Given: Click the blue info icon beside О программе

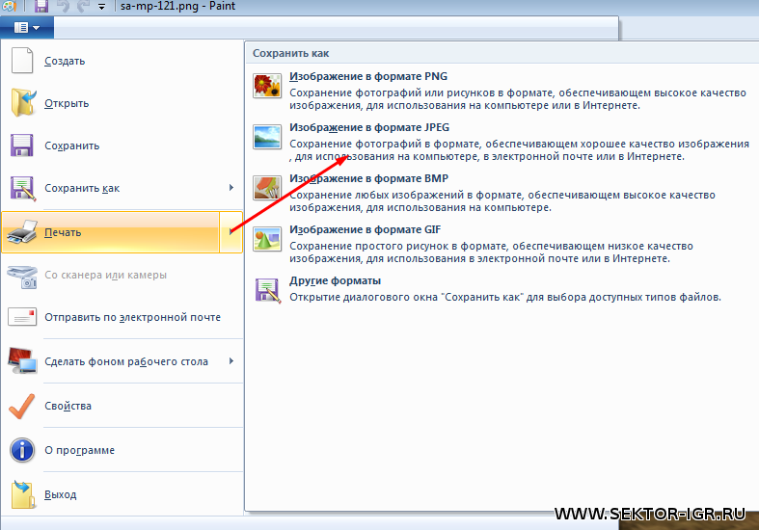Looking at the screenshot, I should point(22,450).
